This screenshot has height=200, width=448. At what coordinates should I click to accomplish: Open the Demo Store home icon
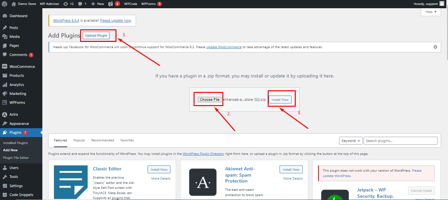coord(14,4)
